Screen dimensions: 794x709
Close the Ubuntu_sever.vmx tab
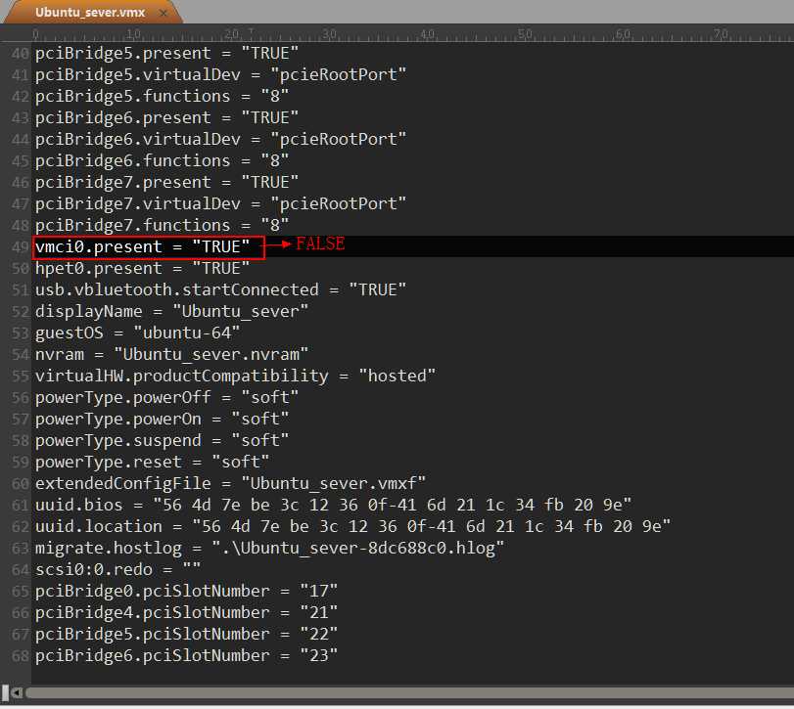(163, 13)
